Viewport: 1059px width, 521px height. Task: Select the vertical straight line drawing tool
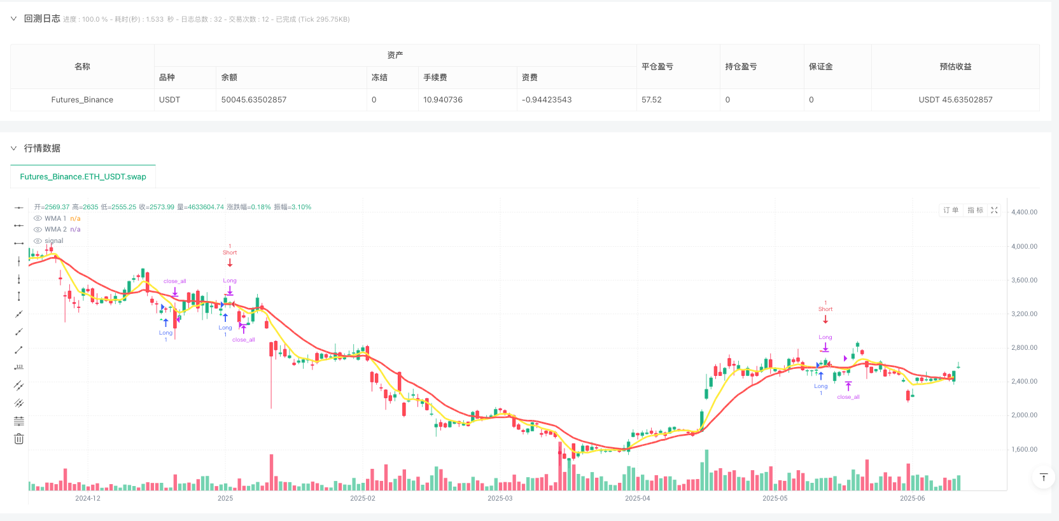tap(19, 261)
